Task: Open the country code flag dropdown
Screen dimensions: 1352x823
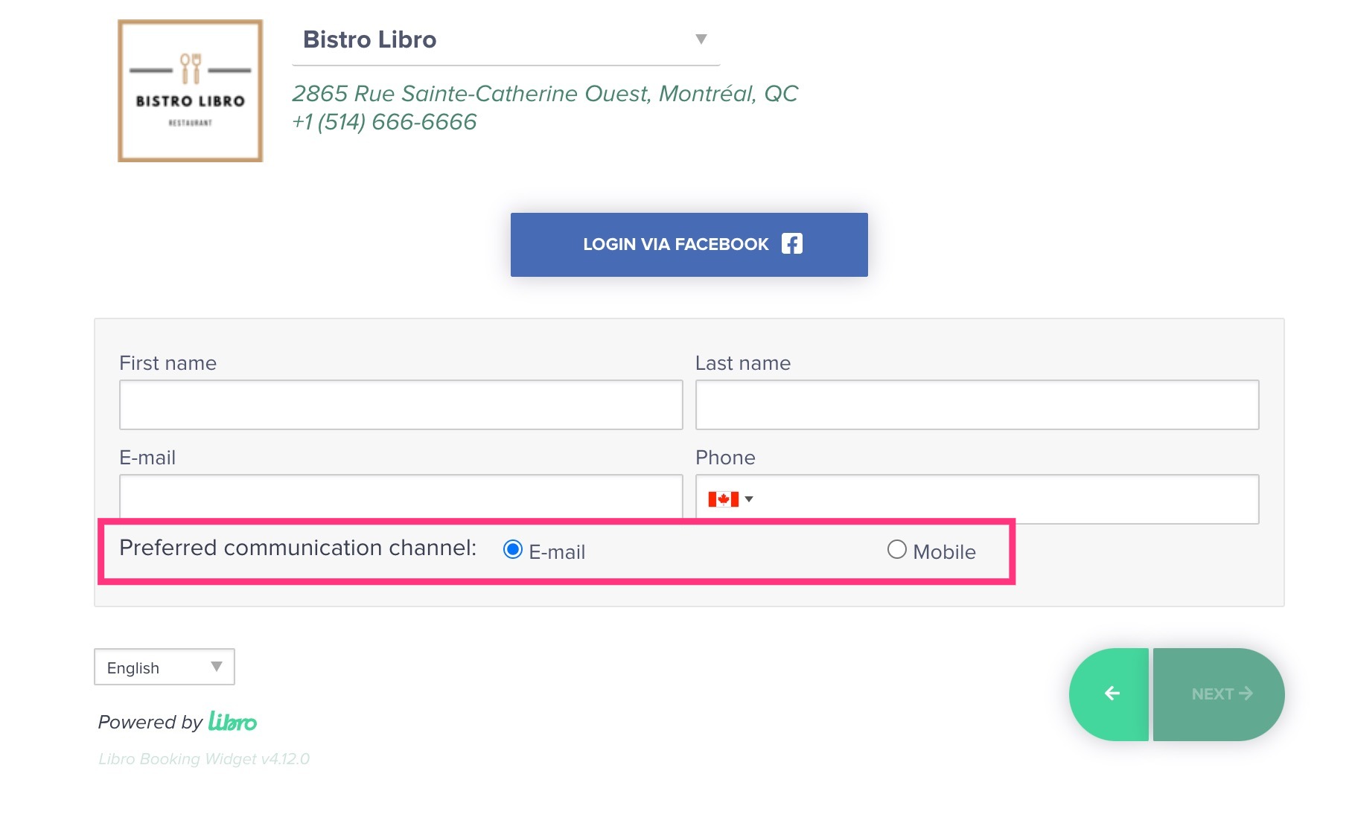Action: 748,499
